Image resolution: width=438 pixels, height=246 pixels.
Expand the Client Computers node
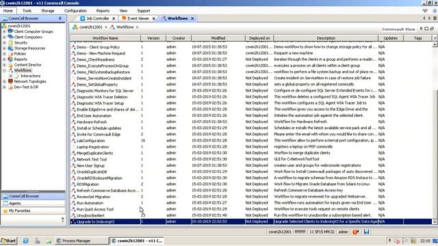coord(4,37)
